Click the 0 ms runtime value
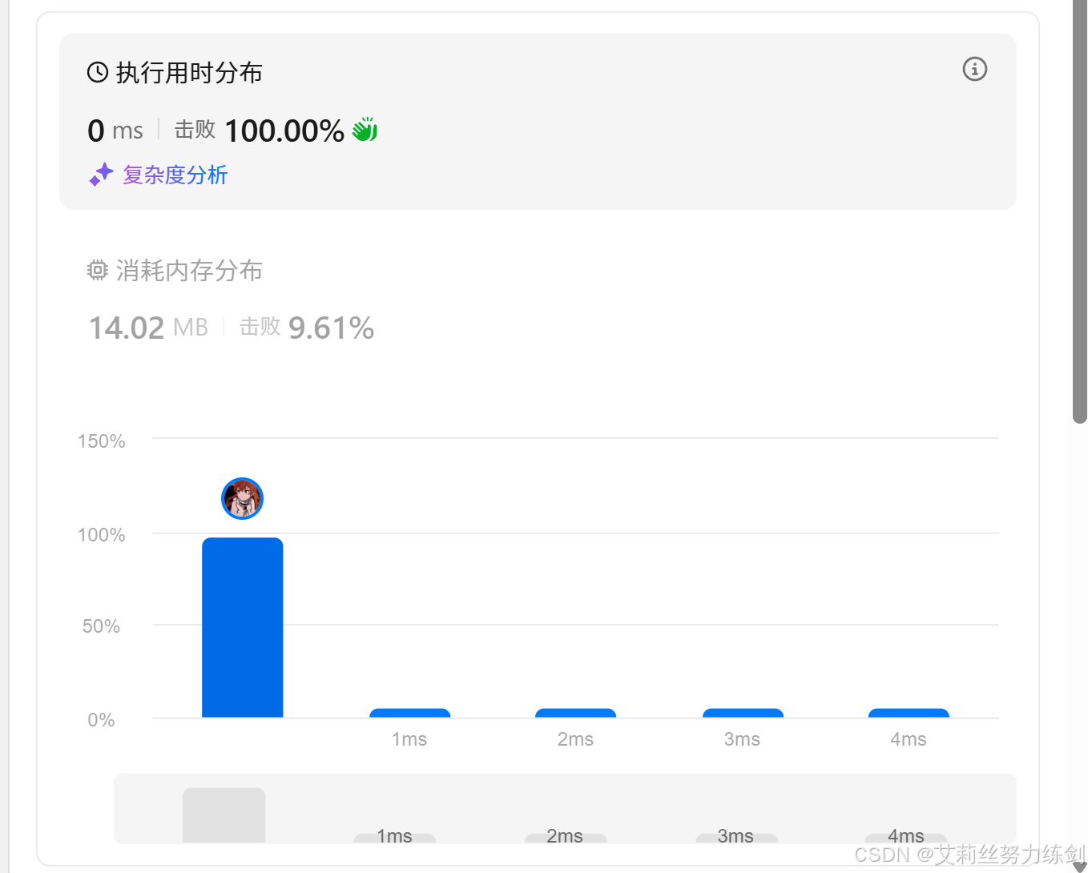The image size is (1088, 873). (115, 131)
